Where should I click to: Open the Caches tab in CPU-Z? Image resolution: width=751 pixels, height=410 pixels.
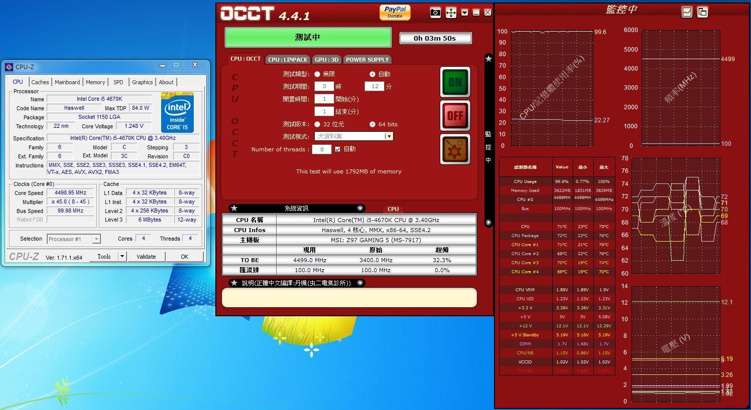[40, 82]
